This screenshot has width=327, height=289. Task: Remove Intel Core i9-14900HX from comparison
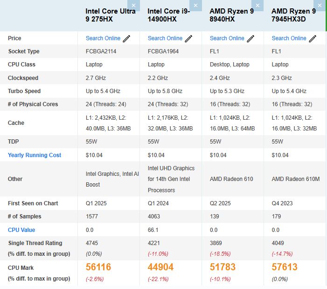[x=196, y=5]
